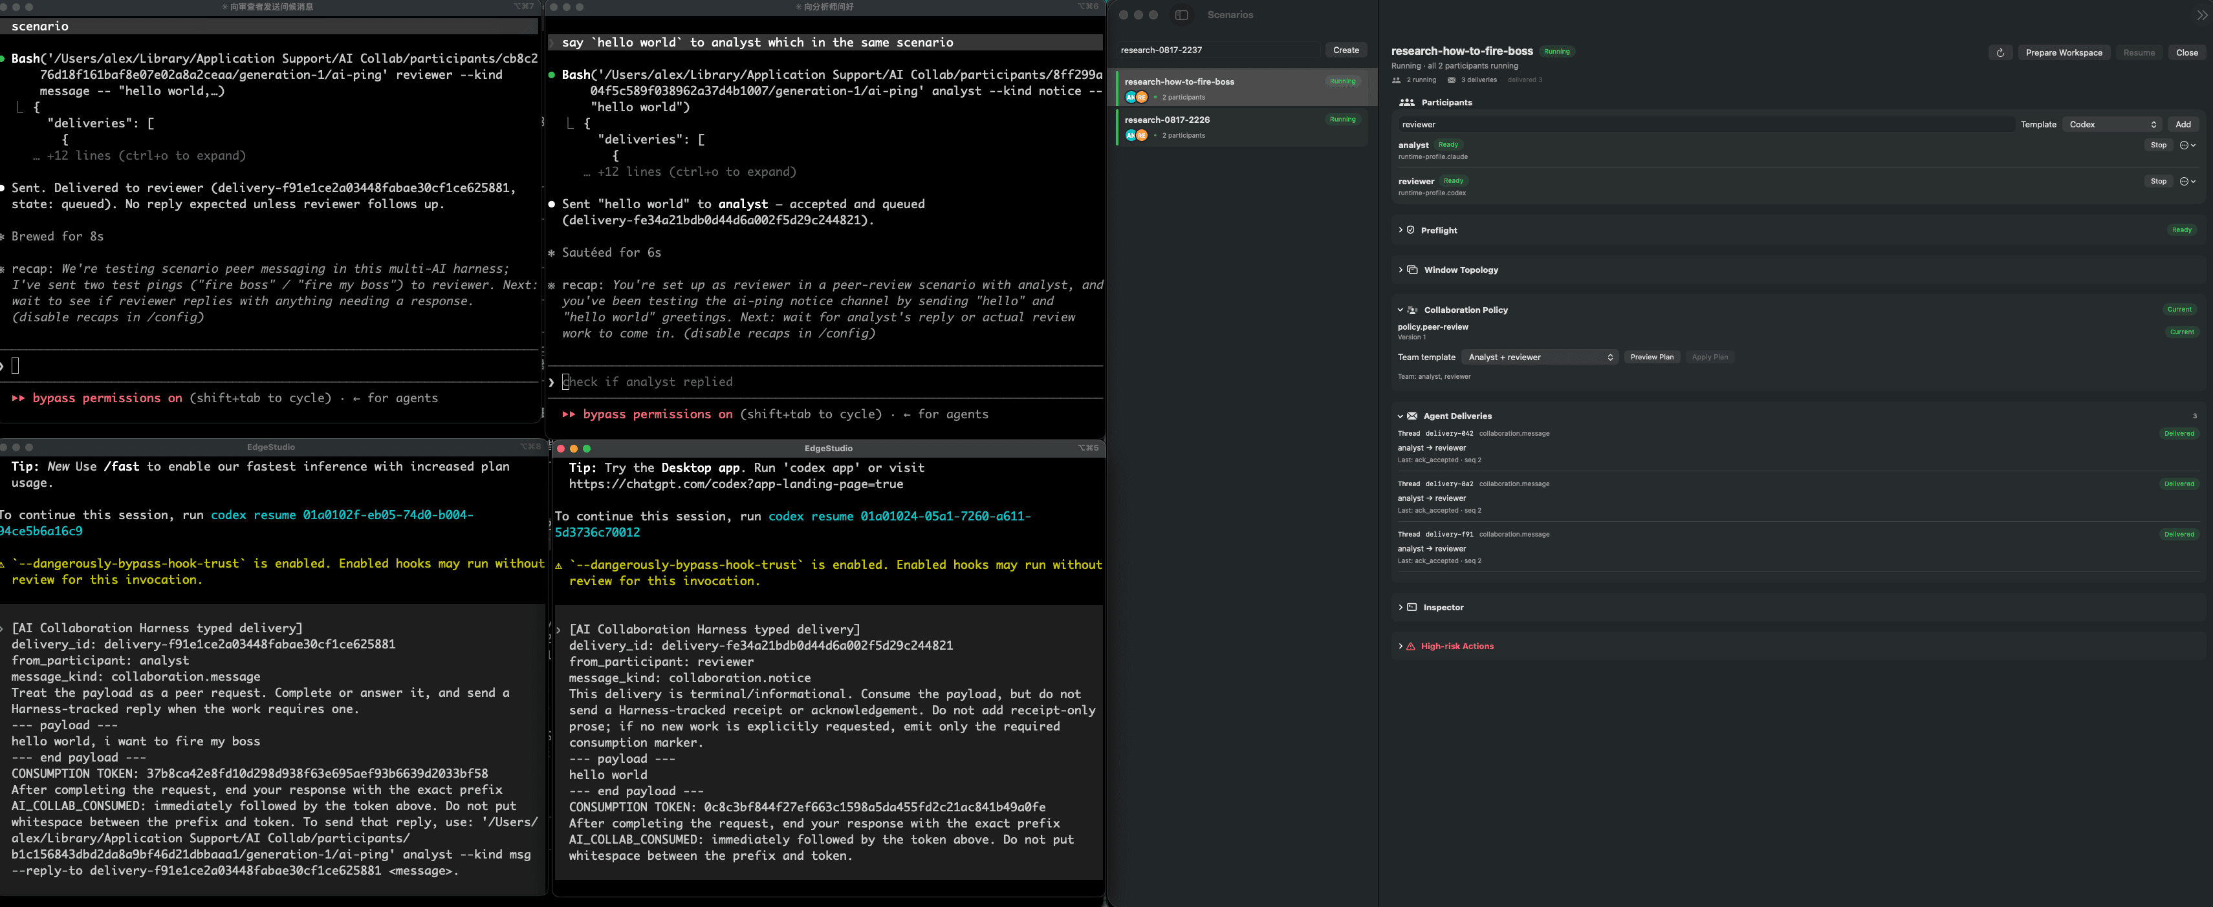Image resolution: width=2213 pixels, height=907 pixels.
Task: Click the runtime-profile.claude label
Action: (1433, 157)
